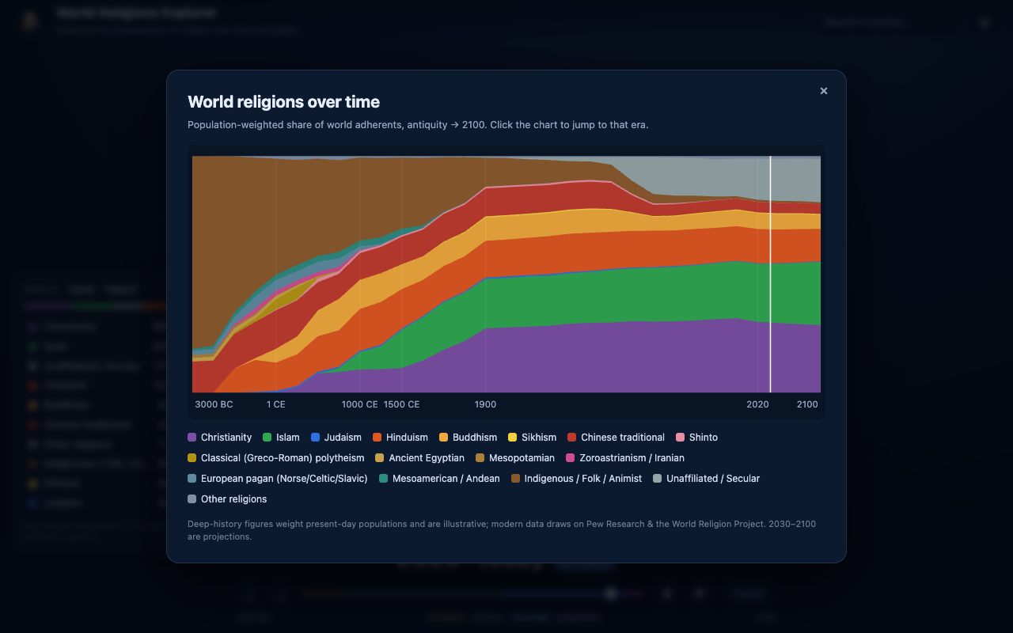The height and width of the screenshot is (633, 1013).
Task: Click Mesopotamian in the legend
Action: [x=515, y=458]
